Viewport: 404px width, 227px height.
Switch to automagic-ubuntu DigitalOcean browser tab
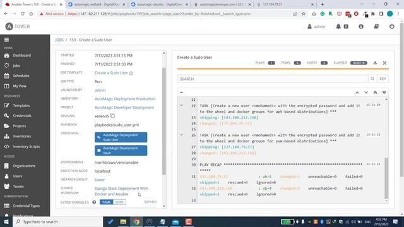coord(159,4)
